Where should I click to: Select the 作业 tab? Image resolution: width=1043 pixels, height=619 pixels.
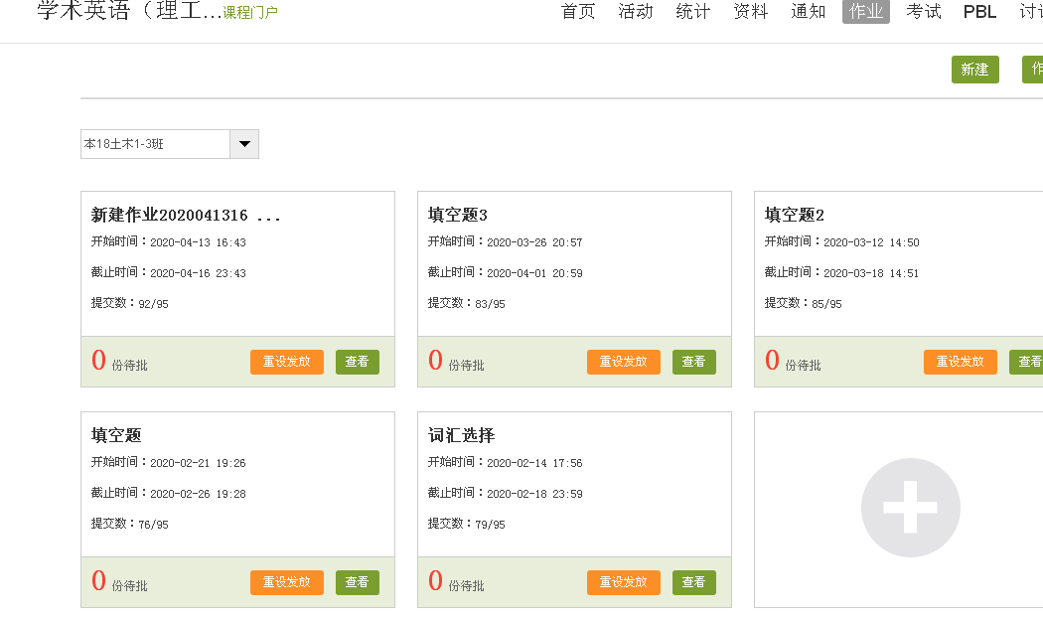coord(866,12)
